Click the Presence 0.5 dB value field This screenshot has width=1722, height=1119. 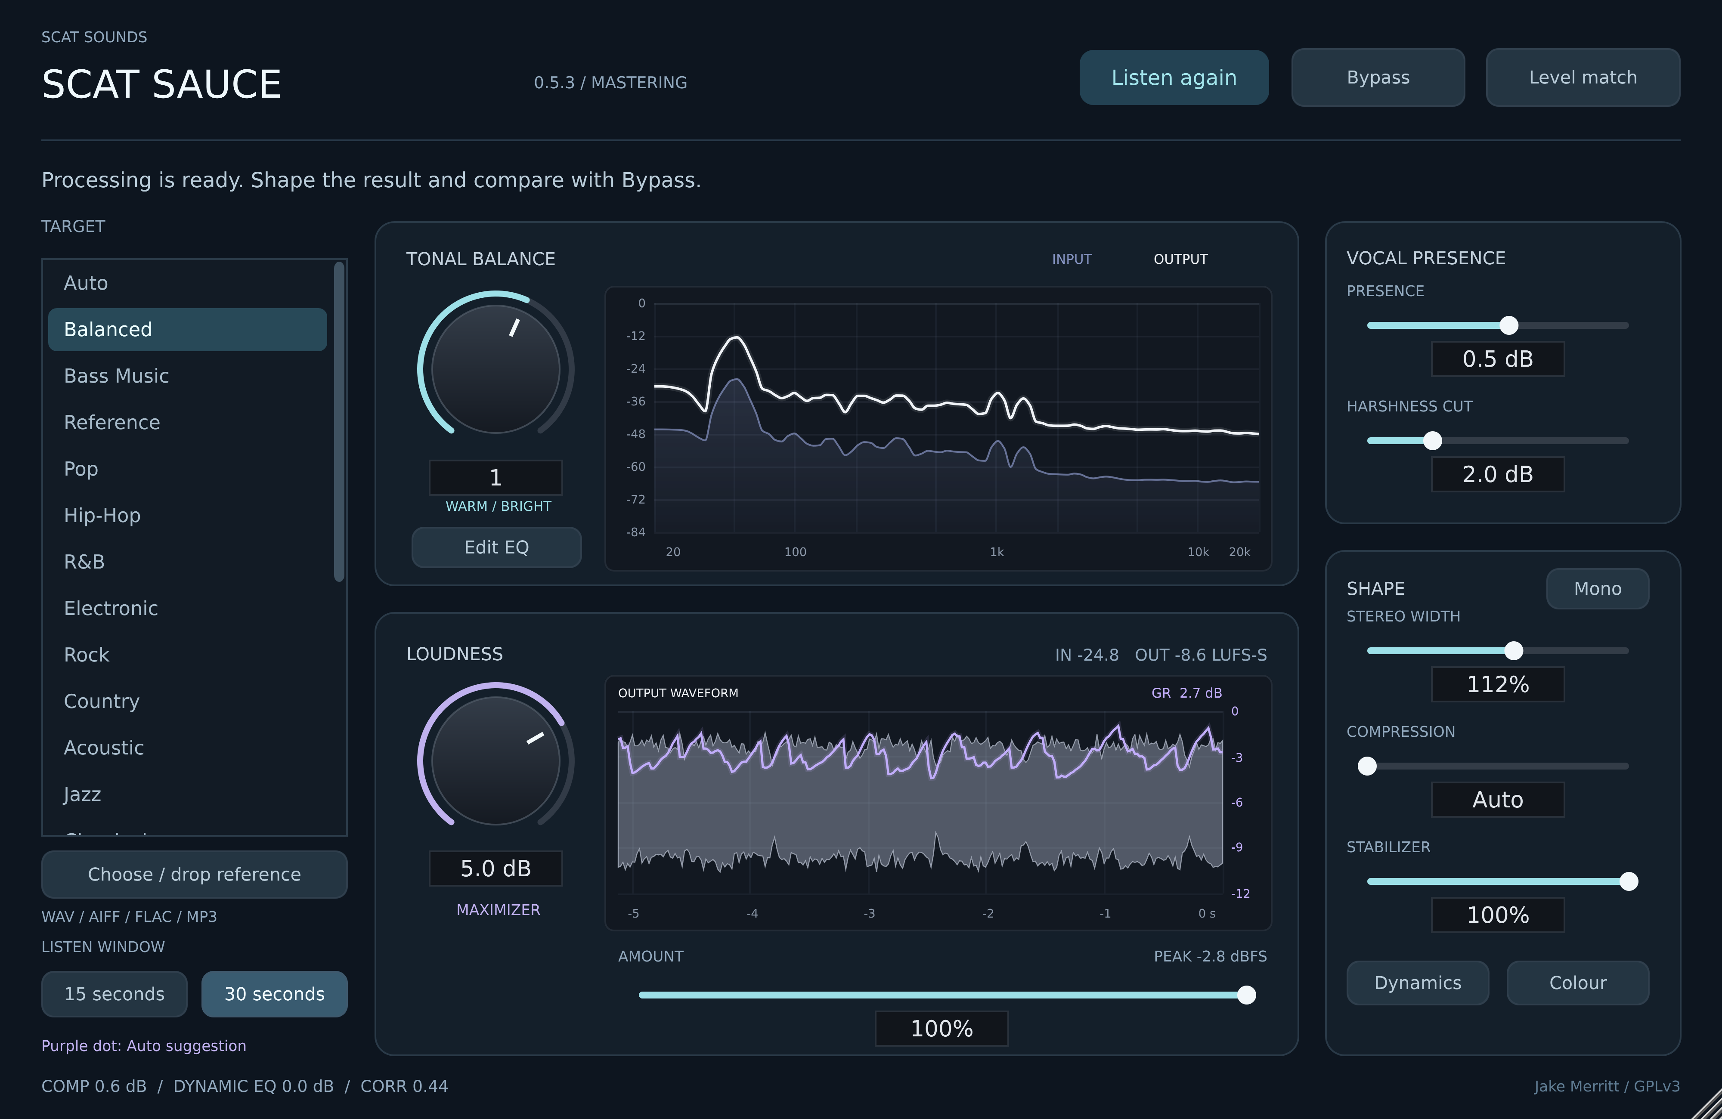point(1498,359)
